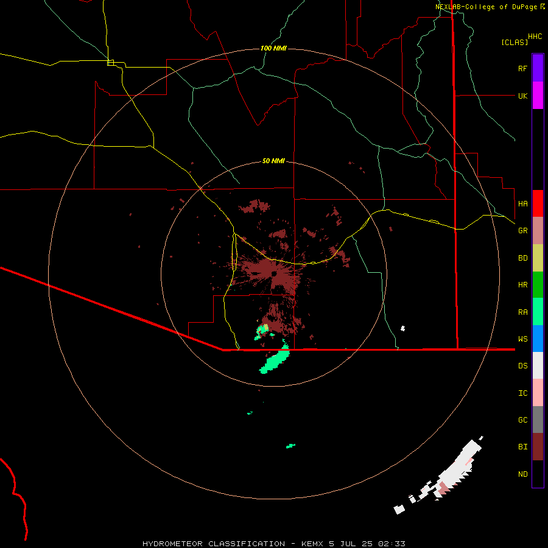
Task: Click the '[CLAS]' units label
Action: [x=515, y=42]
